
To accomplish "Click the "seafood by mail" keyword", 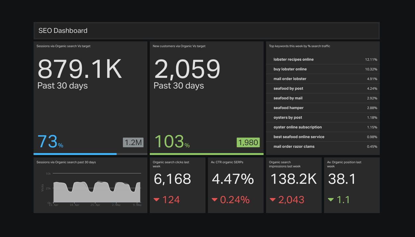I will pos(288,98).
